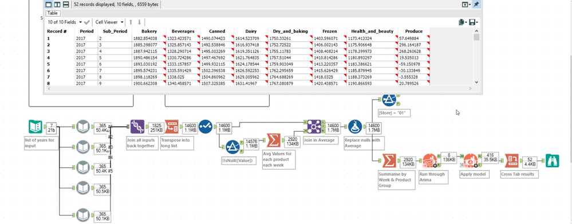The image size is (572, 224).
Task: Click the Bakery column header
Action: click(149, 32)
